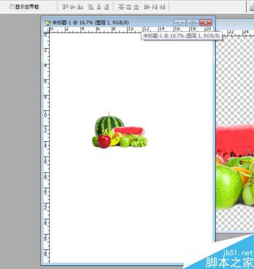Click align vertical centers icon
The height and width of the screenshot is (269, 254).
[73, 7]
